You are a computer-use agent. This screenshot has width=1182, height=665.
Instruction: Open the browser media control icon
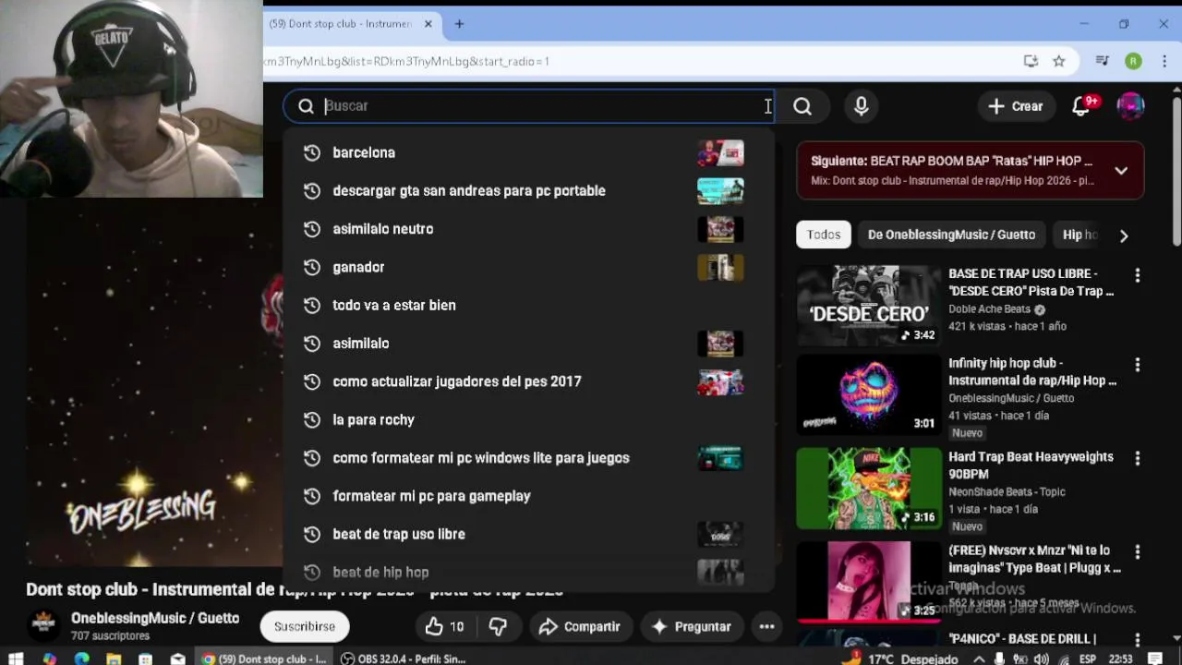1102,61
